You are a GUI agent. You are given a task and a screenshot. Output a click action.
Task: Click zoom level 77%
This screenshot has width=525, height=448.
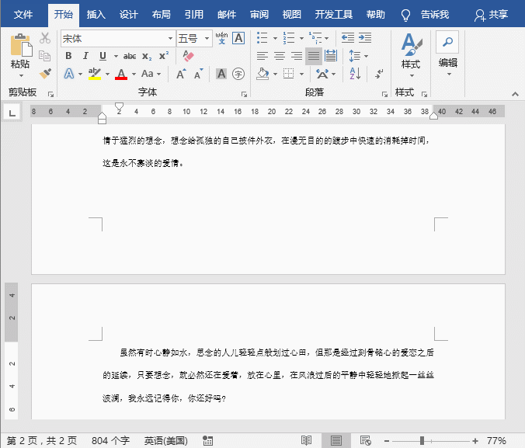496,441
